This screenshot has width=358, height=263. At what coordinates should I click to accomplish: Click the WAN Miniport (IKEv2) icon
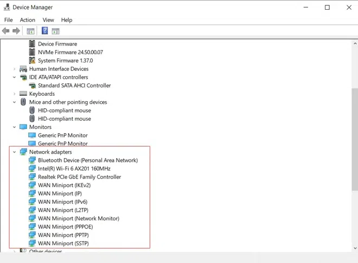[32, 185]
